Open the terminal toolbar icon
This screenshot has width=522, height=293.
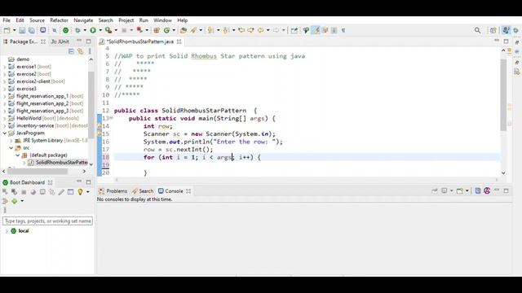coord(43,30)
